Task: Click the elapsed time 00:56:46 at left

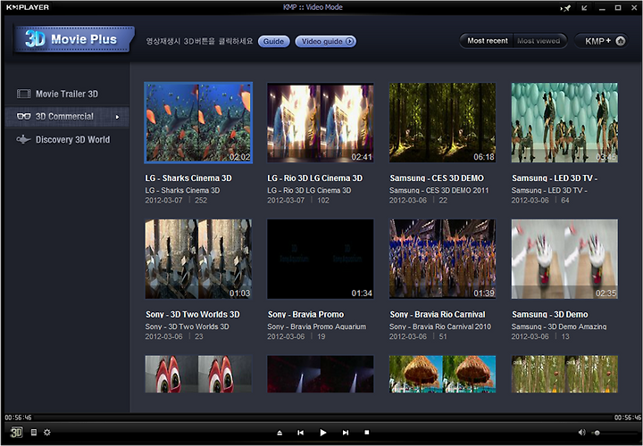Action: click(18, 417)
